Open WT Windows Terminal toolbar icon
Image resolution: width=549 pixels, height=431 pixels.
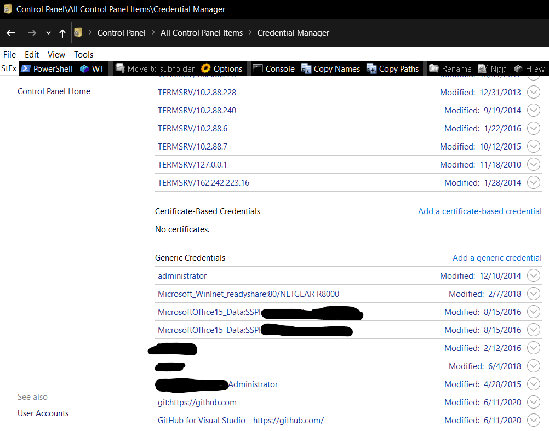pyautogui.click(x=92, y=68)
